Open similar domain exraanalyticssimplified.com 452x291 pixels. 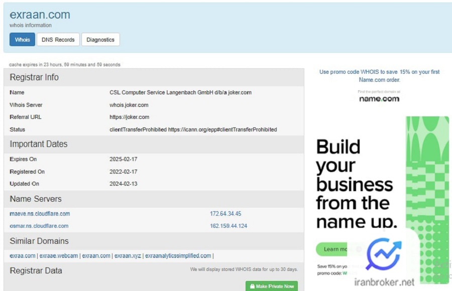[x=178, y=256]
